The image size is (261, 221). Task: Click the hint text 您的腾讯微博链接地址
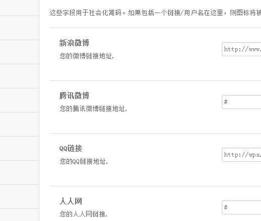pos(93,108)
